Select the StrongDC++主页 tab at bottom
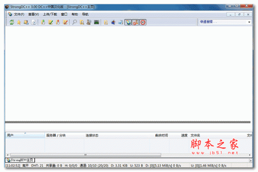 20,160
